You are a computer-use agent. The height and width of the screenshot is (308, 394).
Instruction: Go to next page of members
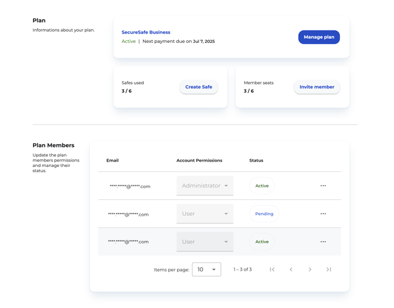(x=310, y=270)
